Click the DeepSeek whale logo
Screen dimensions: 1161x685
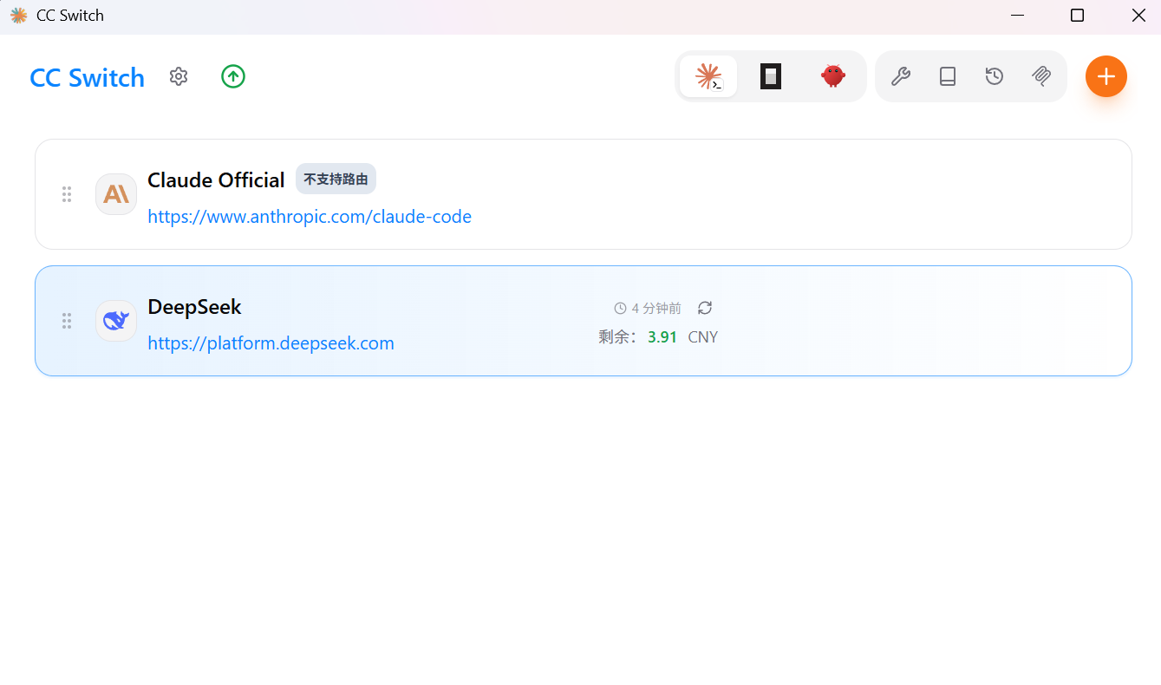pos(116,321)
